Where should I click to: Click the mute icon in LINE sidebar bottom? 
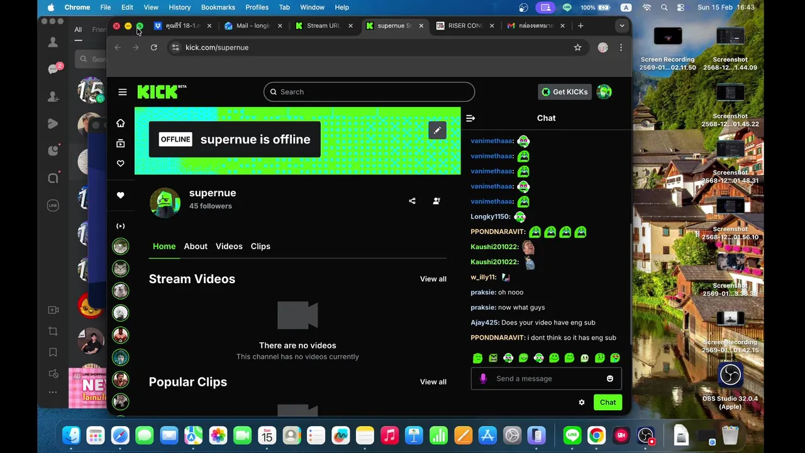pos(53,375)
